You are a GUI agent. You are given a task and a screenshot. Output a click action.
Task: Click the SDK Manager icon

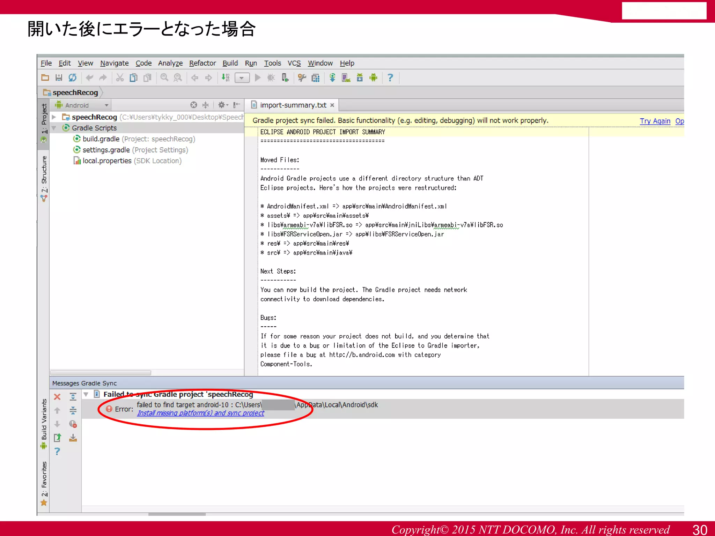tap(360, 77)
